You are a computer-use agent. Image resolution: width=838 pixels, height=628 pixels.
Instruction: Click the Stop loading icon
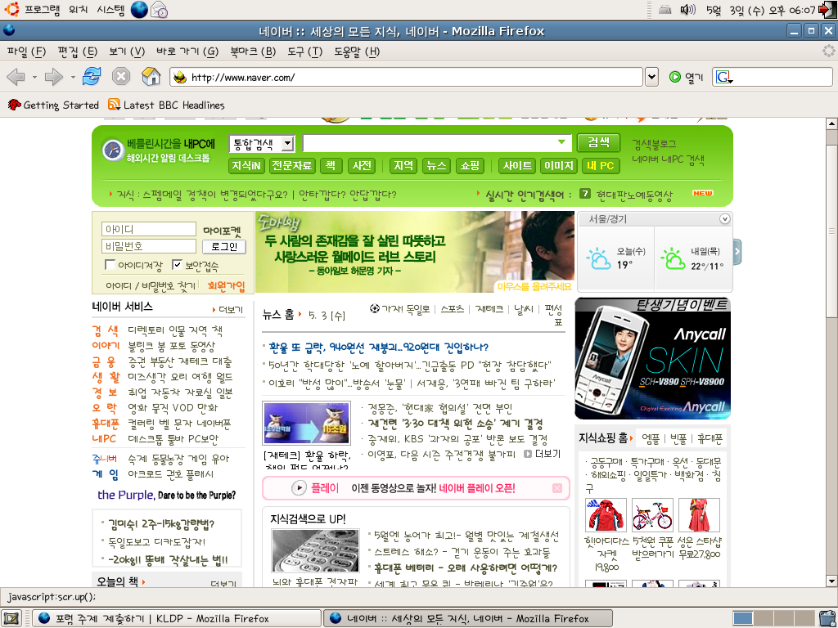121,77
